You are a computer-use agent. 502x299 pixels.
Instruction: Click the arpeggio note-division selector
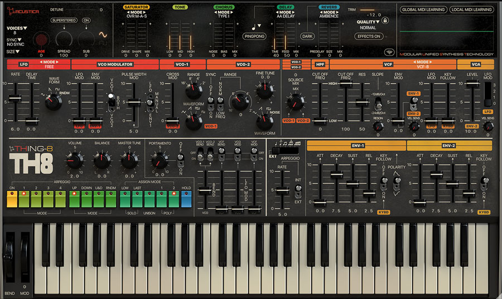tap(285, 150)
